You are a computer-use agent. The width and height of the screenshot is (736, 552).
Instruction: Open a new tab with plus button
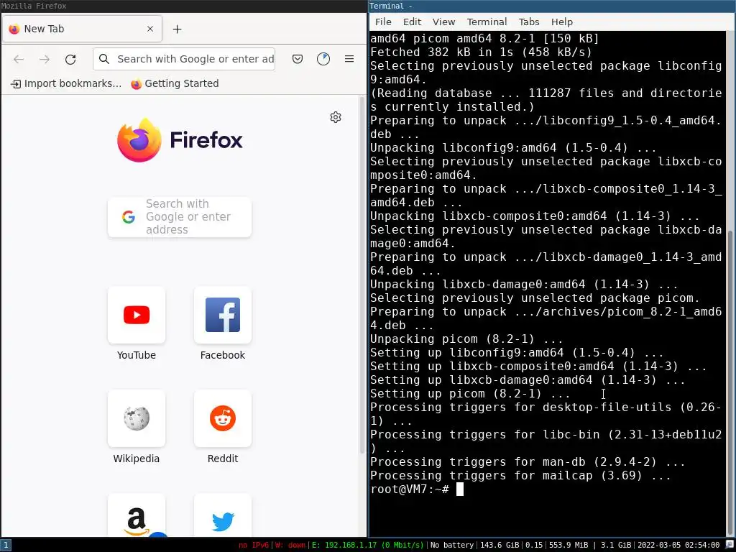pos(177,29)
